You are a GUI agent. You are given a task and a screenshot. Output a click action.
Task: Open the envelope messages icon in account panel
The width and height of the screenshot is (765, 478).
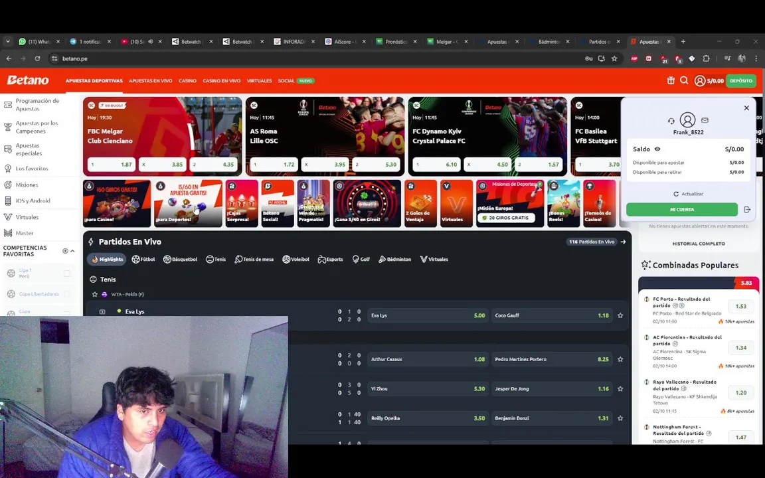coord(705,120)
